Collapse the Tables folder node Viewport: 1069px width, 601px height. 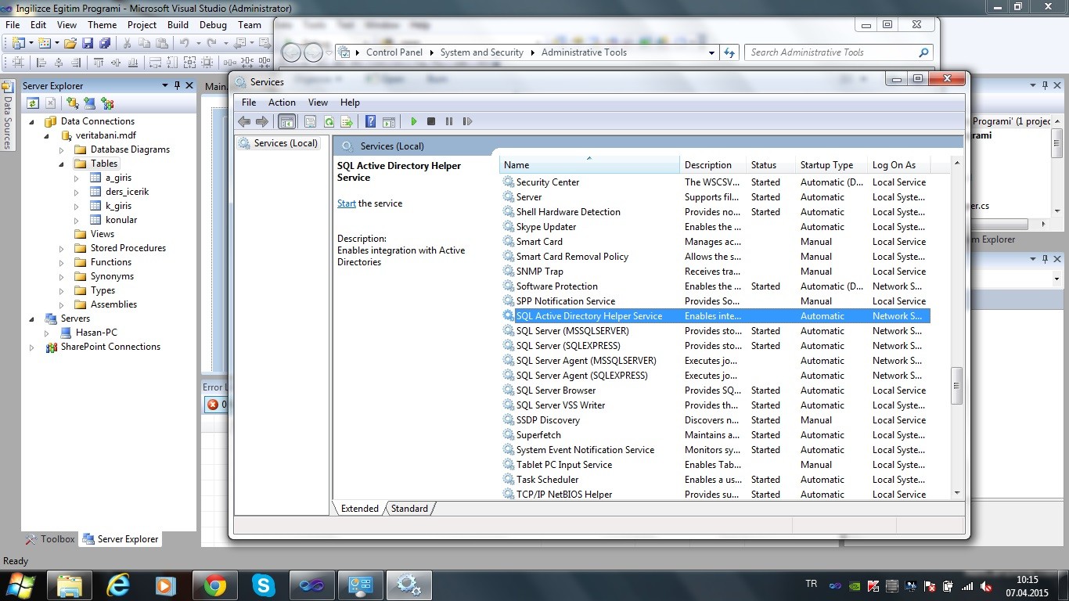(62, 164)
